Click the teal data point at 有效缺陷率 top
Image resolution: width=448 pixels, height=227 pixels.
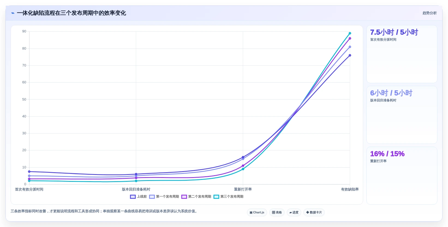[350, 33]
